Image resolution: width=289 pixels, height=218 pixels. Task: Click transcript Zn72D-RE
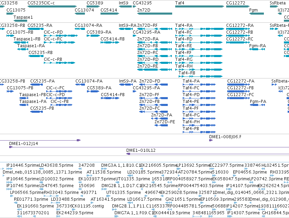tap(155, 70)
